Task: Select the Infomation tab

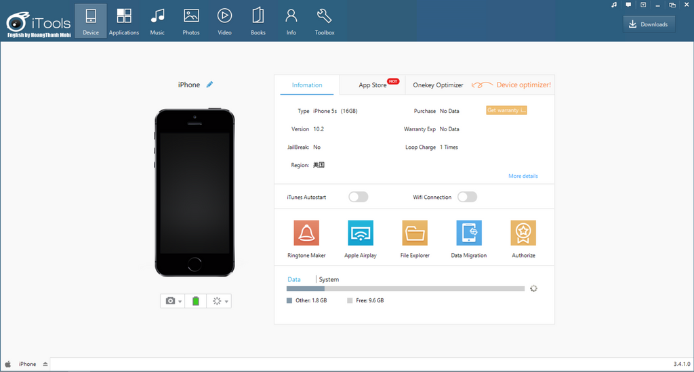Action: click(307, 85)
